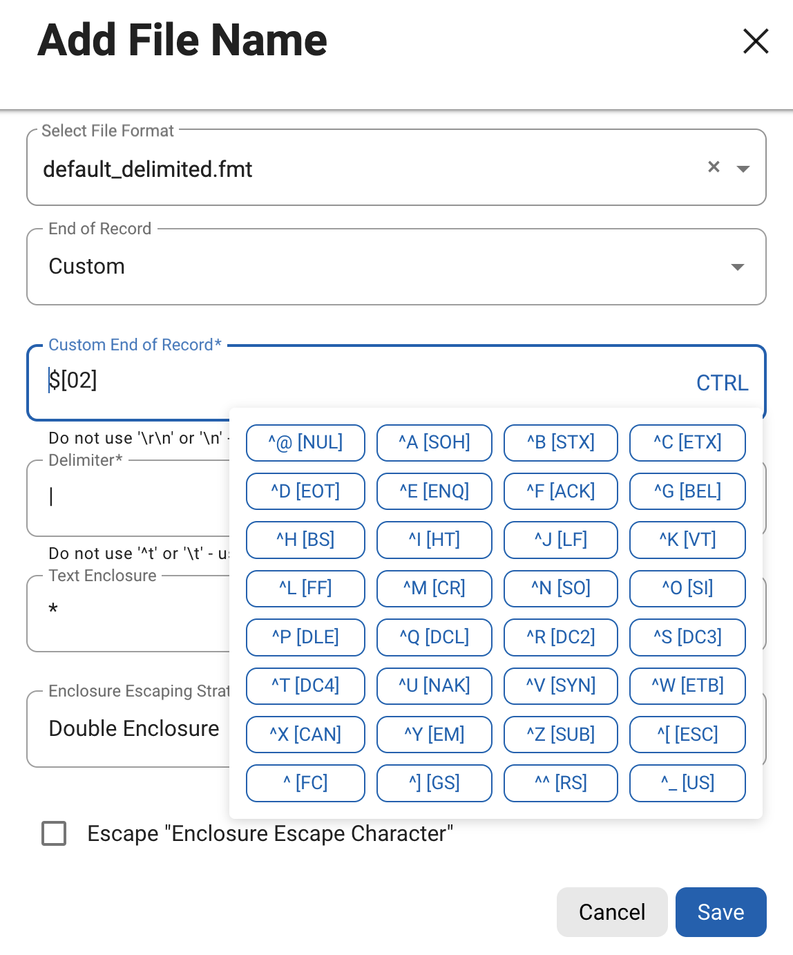Save the file name configuration
Viewport: 793px width, 955px height.
pyautogui.click(x=720, y=912)
